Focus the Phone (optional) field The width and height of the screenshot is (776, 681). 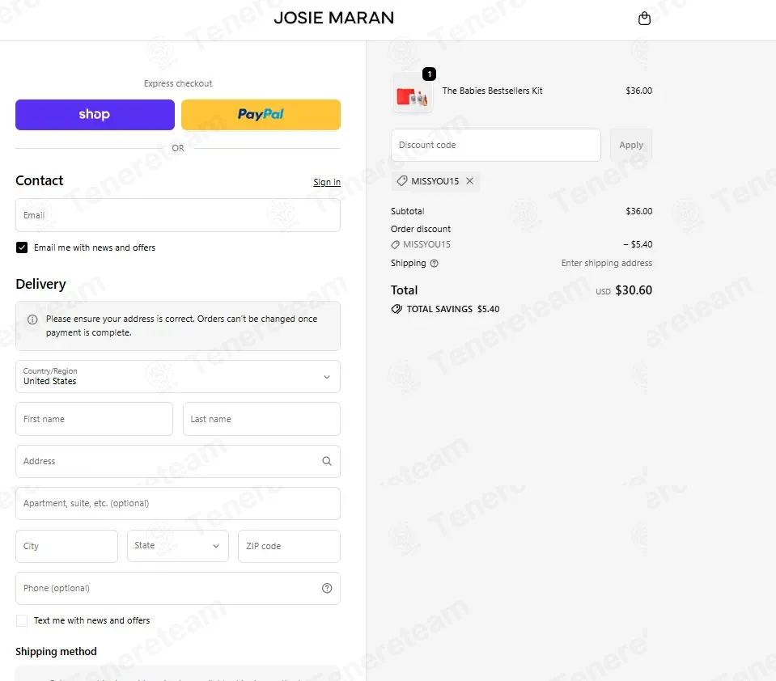[178, 588]
